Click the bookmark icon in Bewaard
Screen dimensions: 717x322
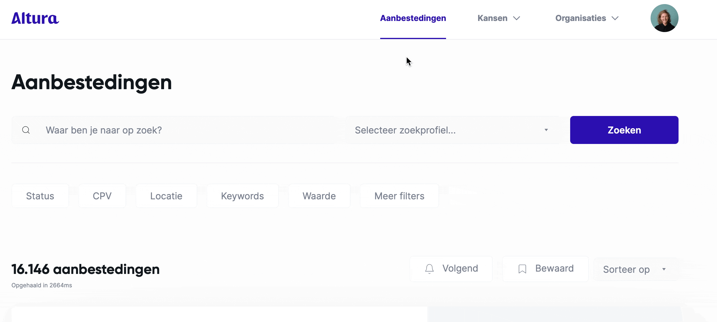tap(522, 269)
